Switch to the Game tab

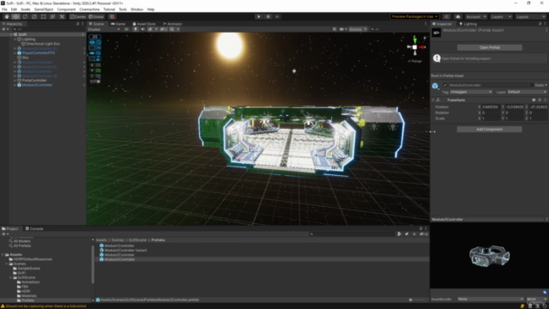118,24
